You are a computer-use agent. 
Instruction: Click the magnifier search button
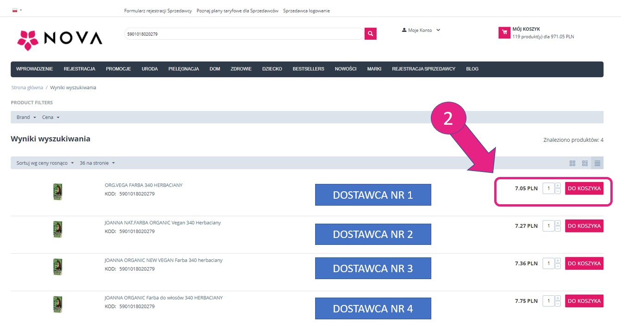(x=370, y=34)
